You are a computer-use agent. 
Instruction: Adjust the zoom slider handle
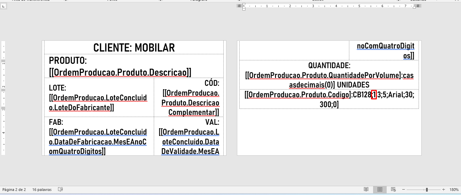(x=427, y=190)
